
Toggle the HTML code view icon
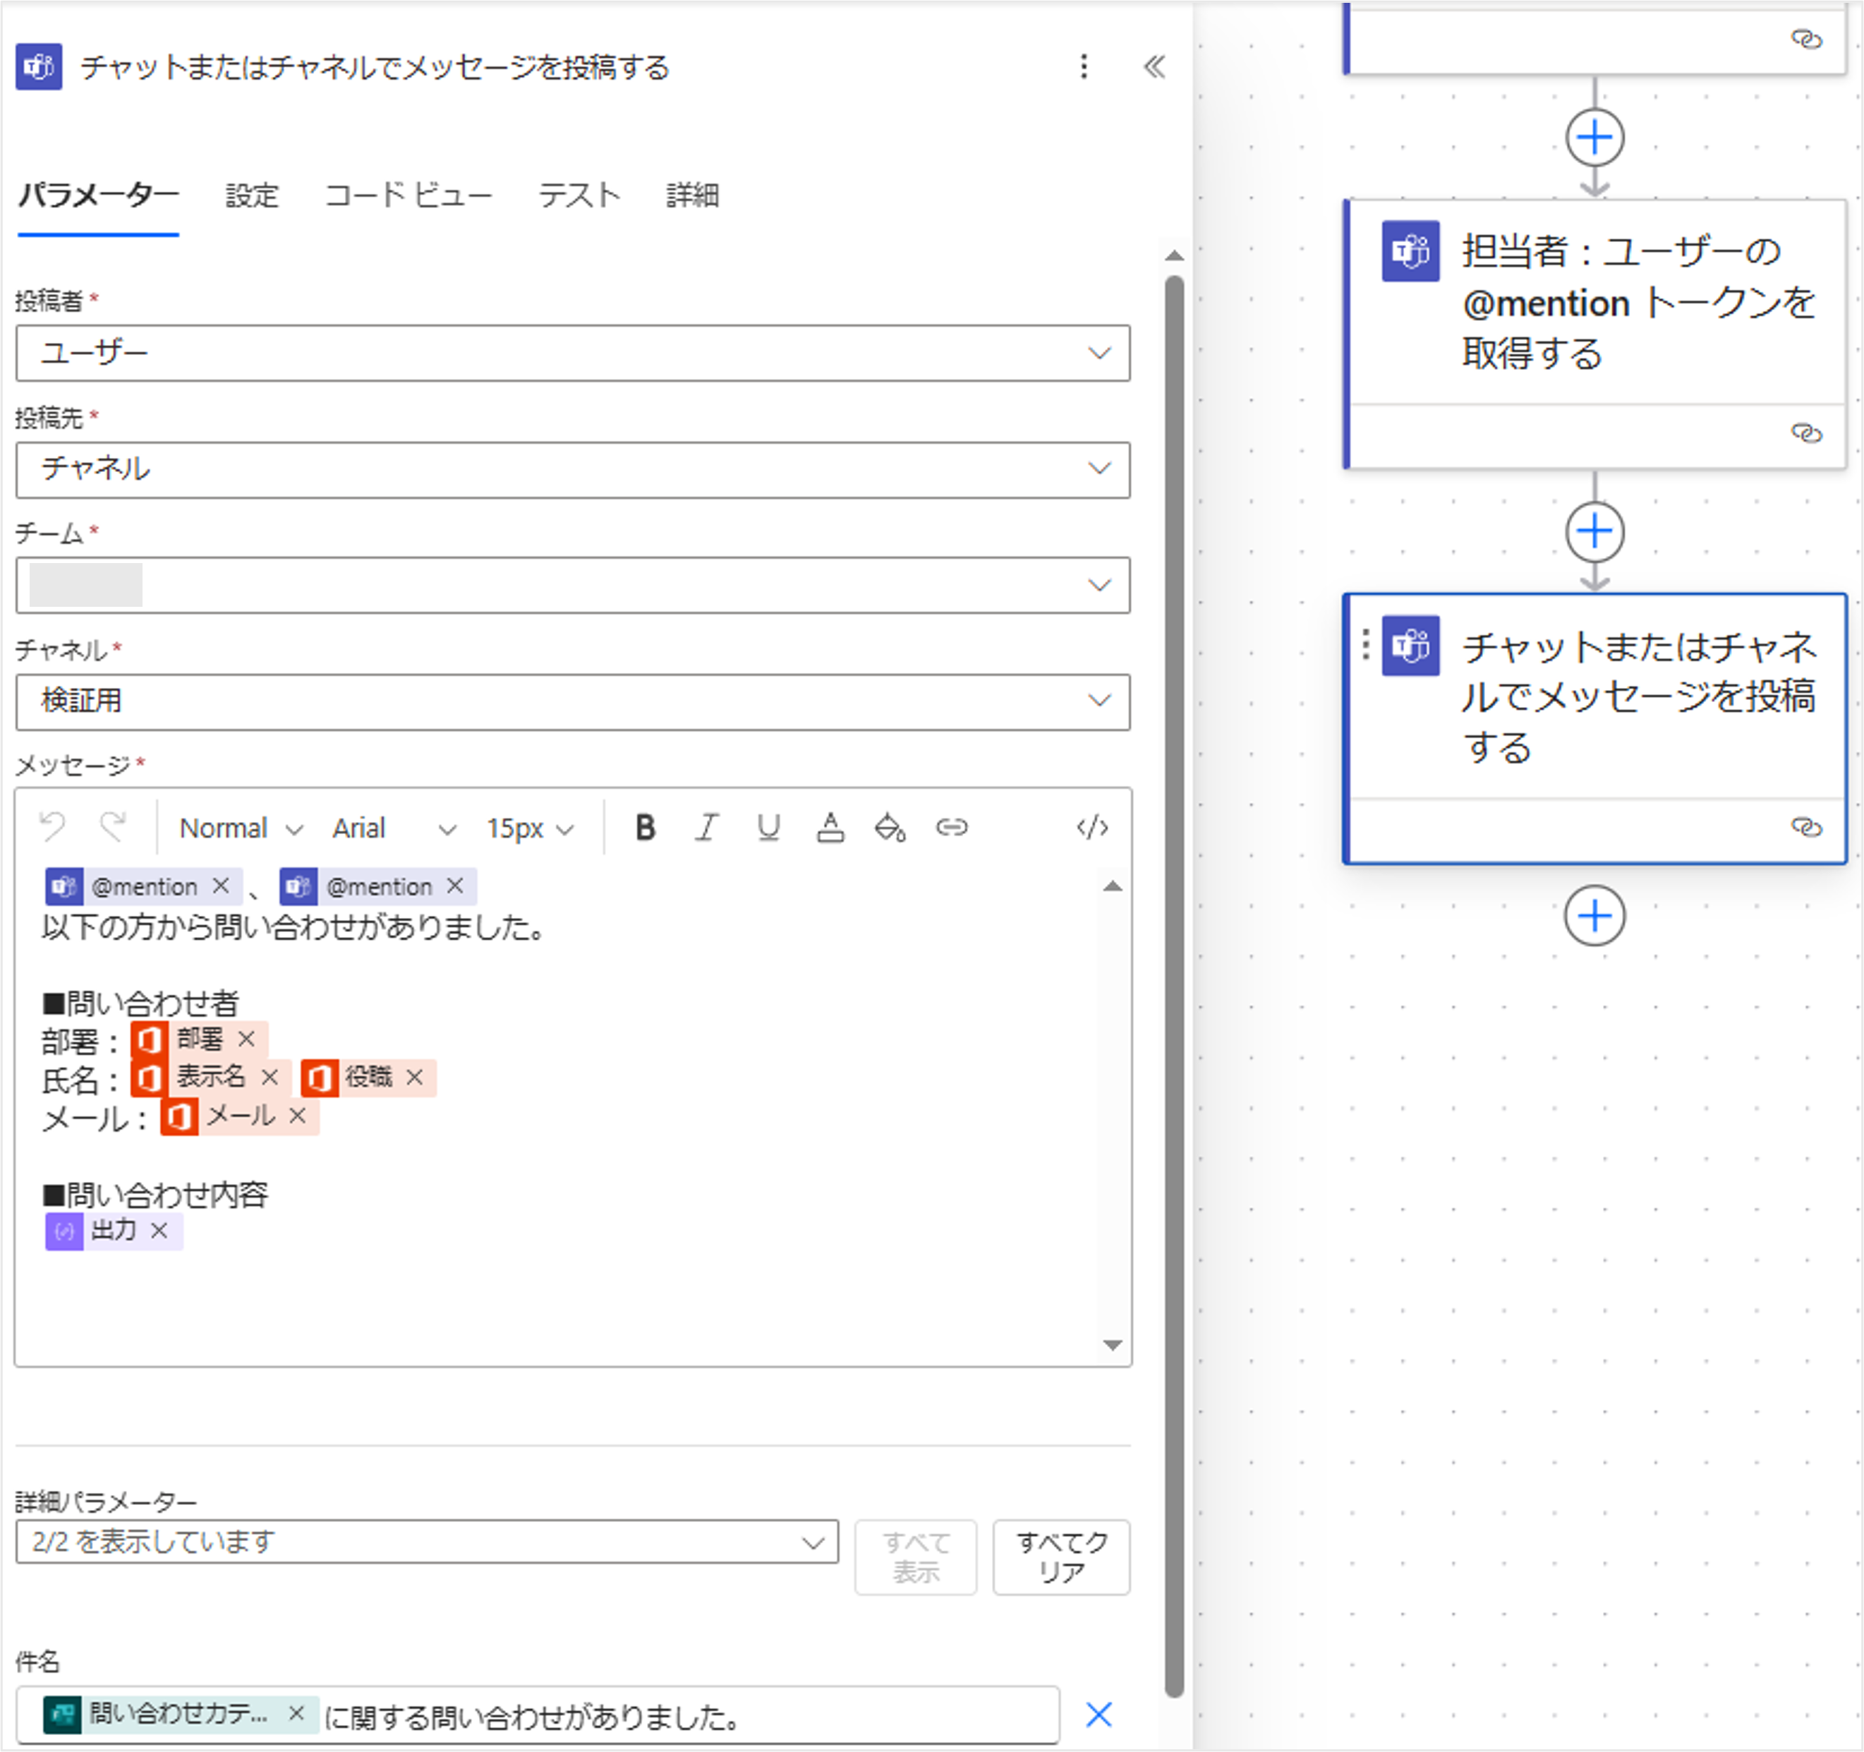tap(1092, 828)
